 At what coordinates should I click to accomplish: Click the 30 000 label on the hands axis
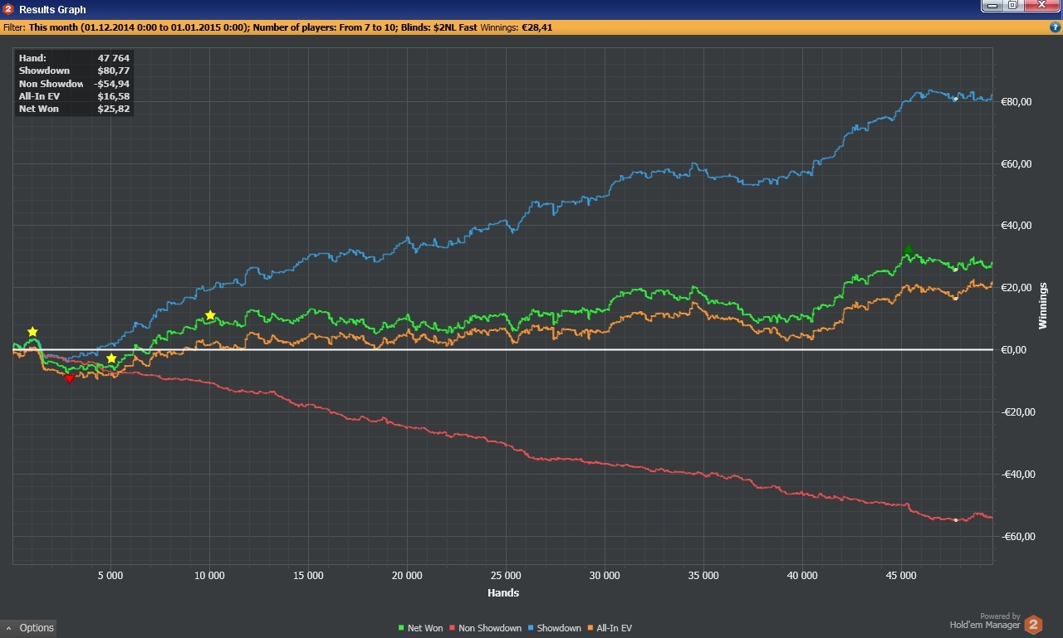pyautogui.click(x=605, y=575)
